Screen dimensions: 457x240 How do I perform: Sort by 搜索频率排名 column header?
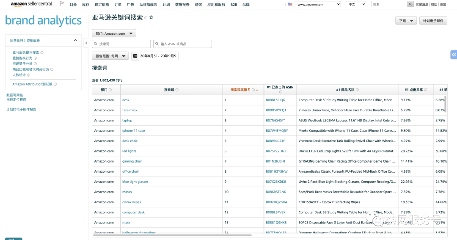[240, 90]
